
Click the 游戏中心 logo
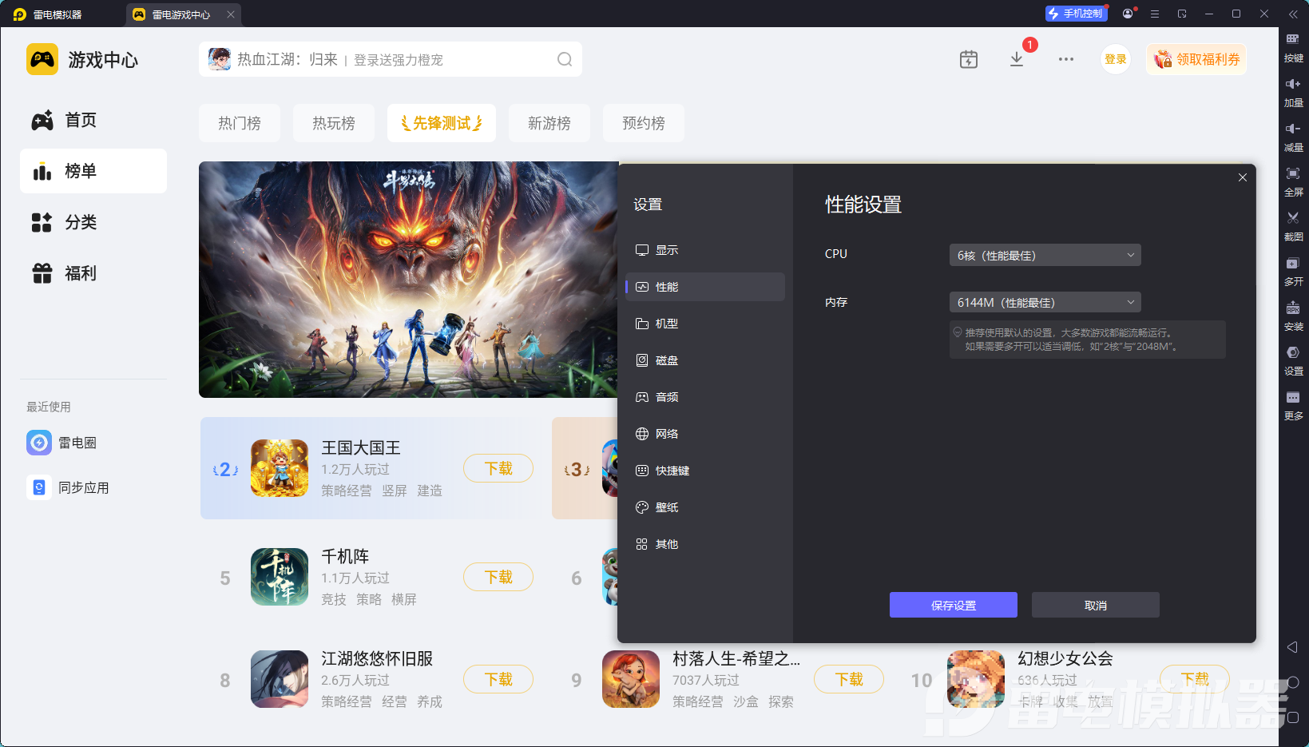click(82, 59)
